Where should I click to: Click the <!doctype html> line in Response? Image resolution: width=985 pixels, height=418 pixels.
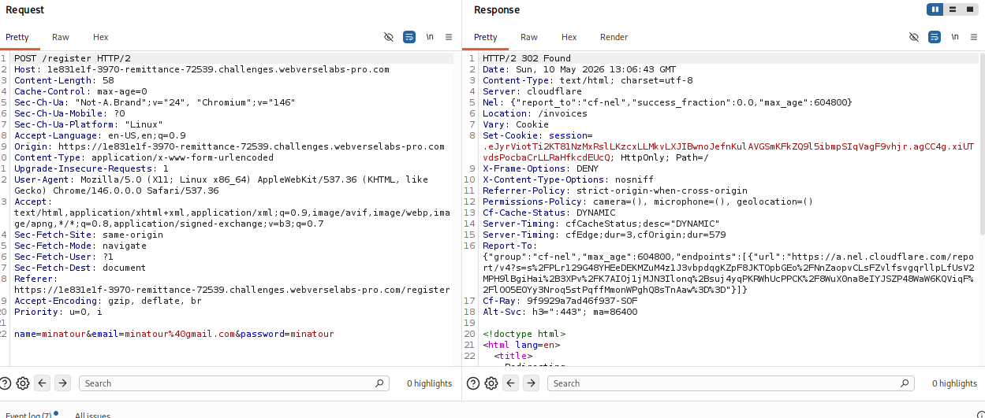click(524, 334)
